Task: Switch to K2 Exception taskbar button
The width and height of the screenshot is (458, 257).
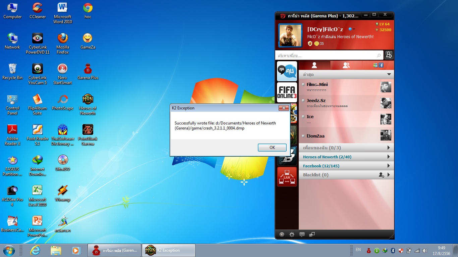Action: 169,250
